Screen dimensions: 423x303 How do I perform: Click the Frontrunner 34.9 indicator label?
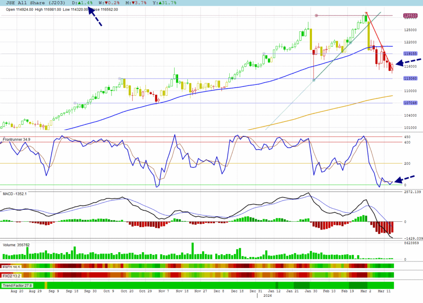[17, 140]
